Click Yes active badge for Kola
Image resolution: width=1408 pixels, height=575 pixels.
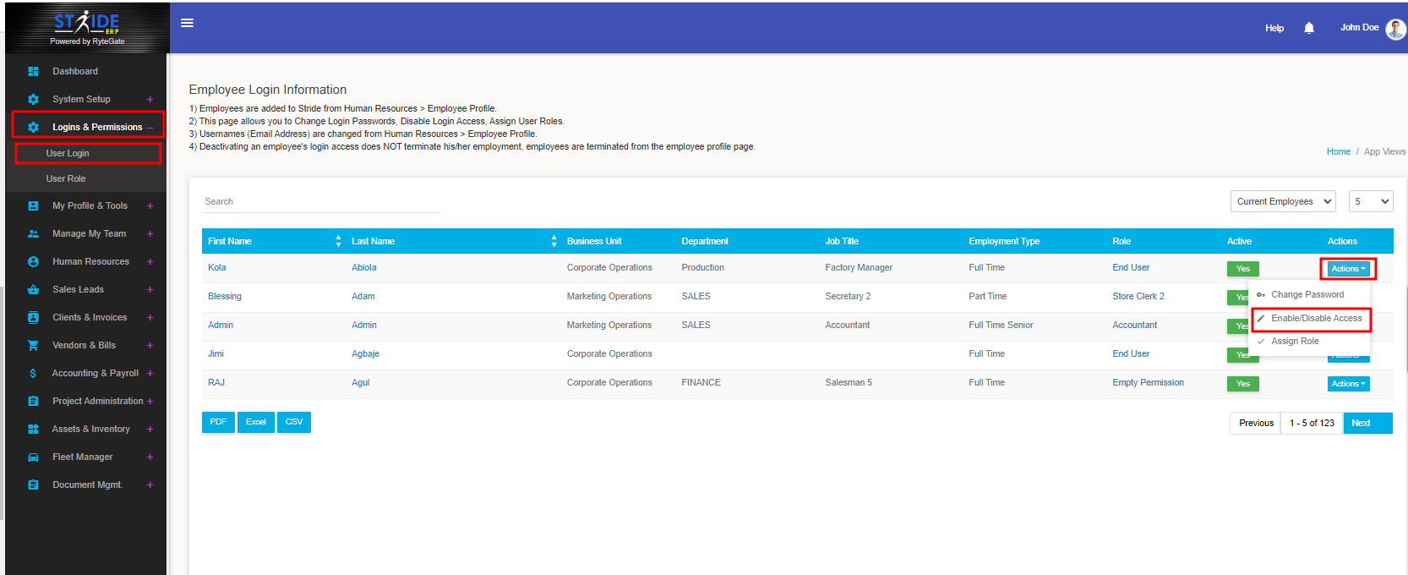(1243, 269)
